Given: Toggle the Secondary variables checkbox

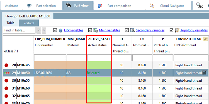Looking at the screenshot, I should (127, 30).
